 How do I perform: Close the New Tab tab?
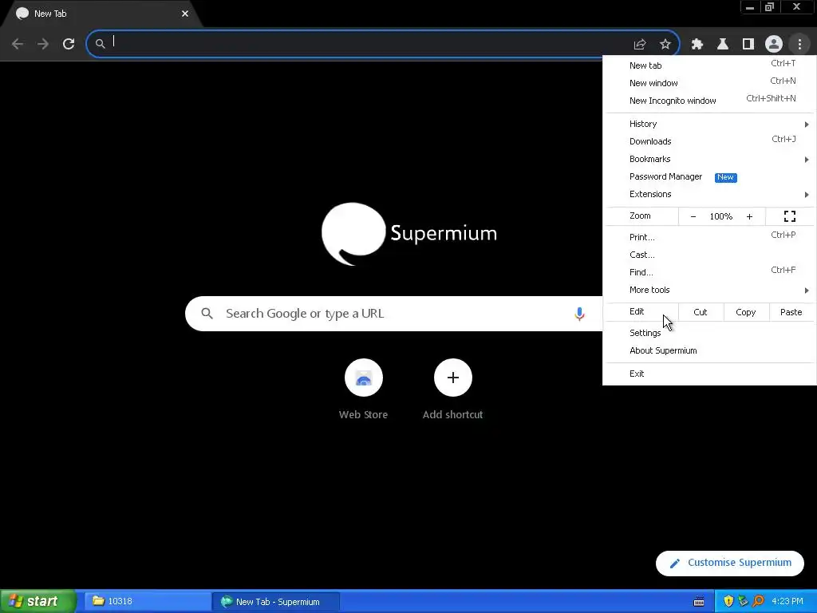pyautogui.click(x=185, y=14)
